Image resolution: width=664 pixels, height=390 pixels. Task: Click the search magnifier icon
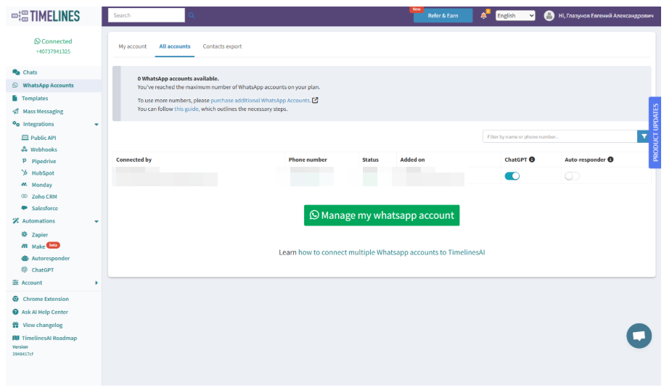tap(192, 15)
